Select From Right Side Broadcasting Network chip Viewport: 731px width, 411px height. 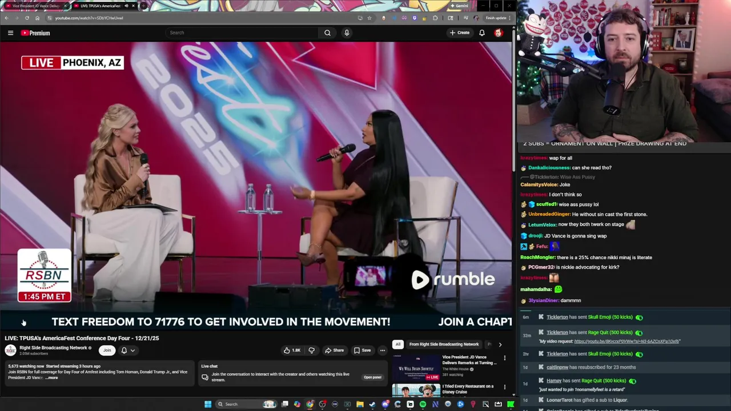[x=444, y=344]
